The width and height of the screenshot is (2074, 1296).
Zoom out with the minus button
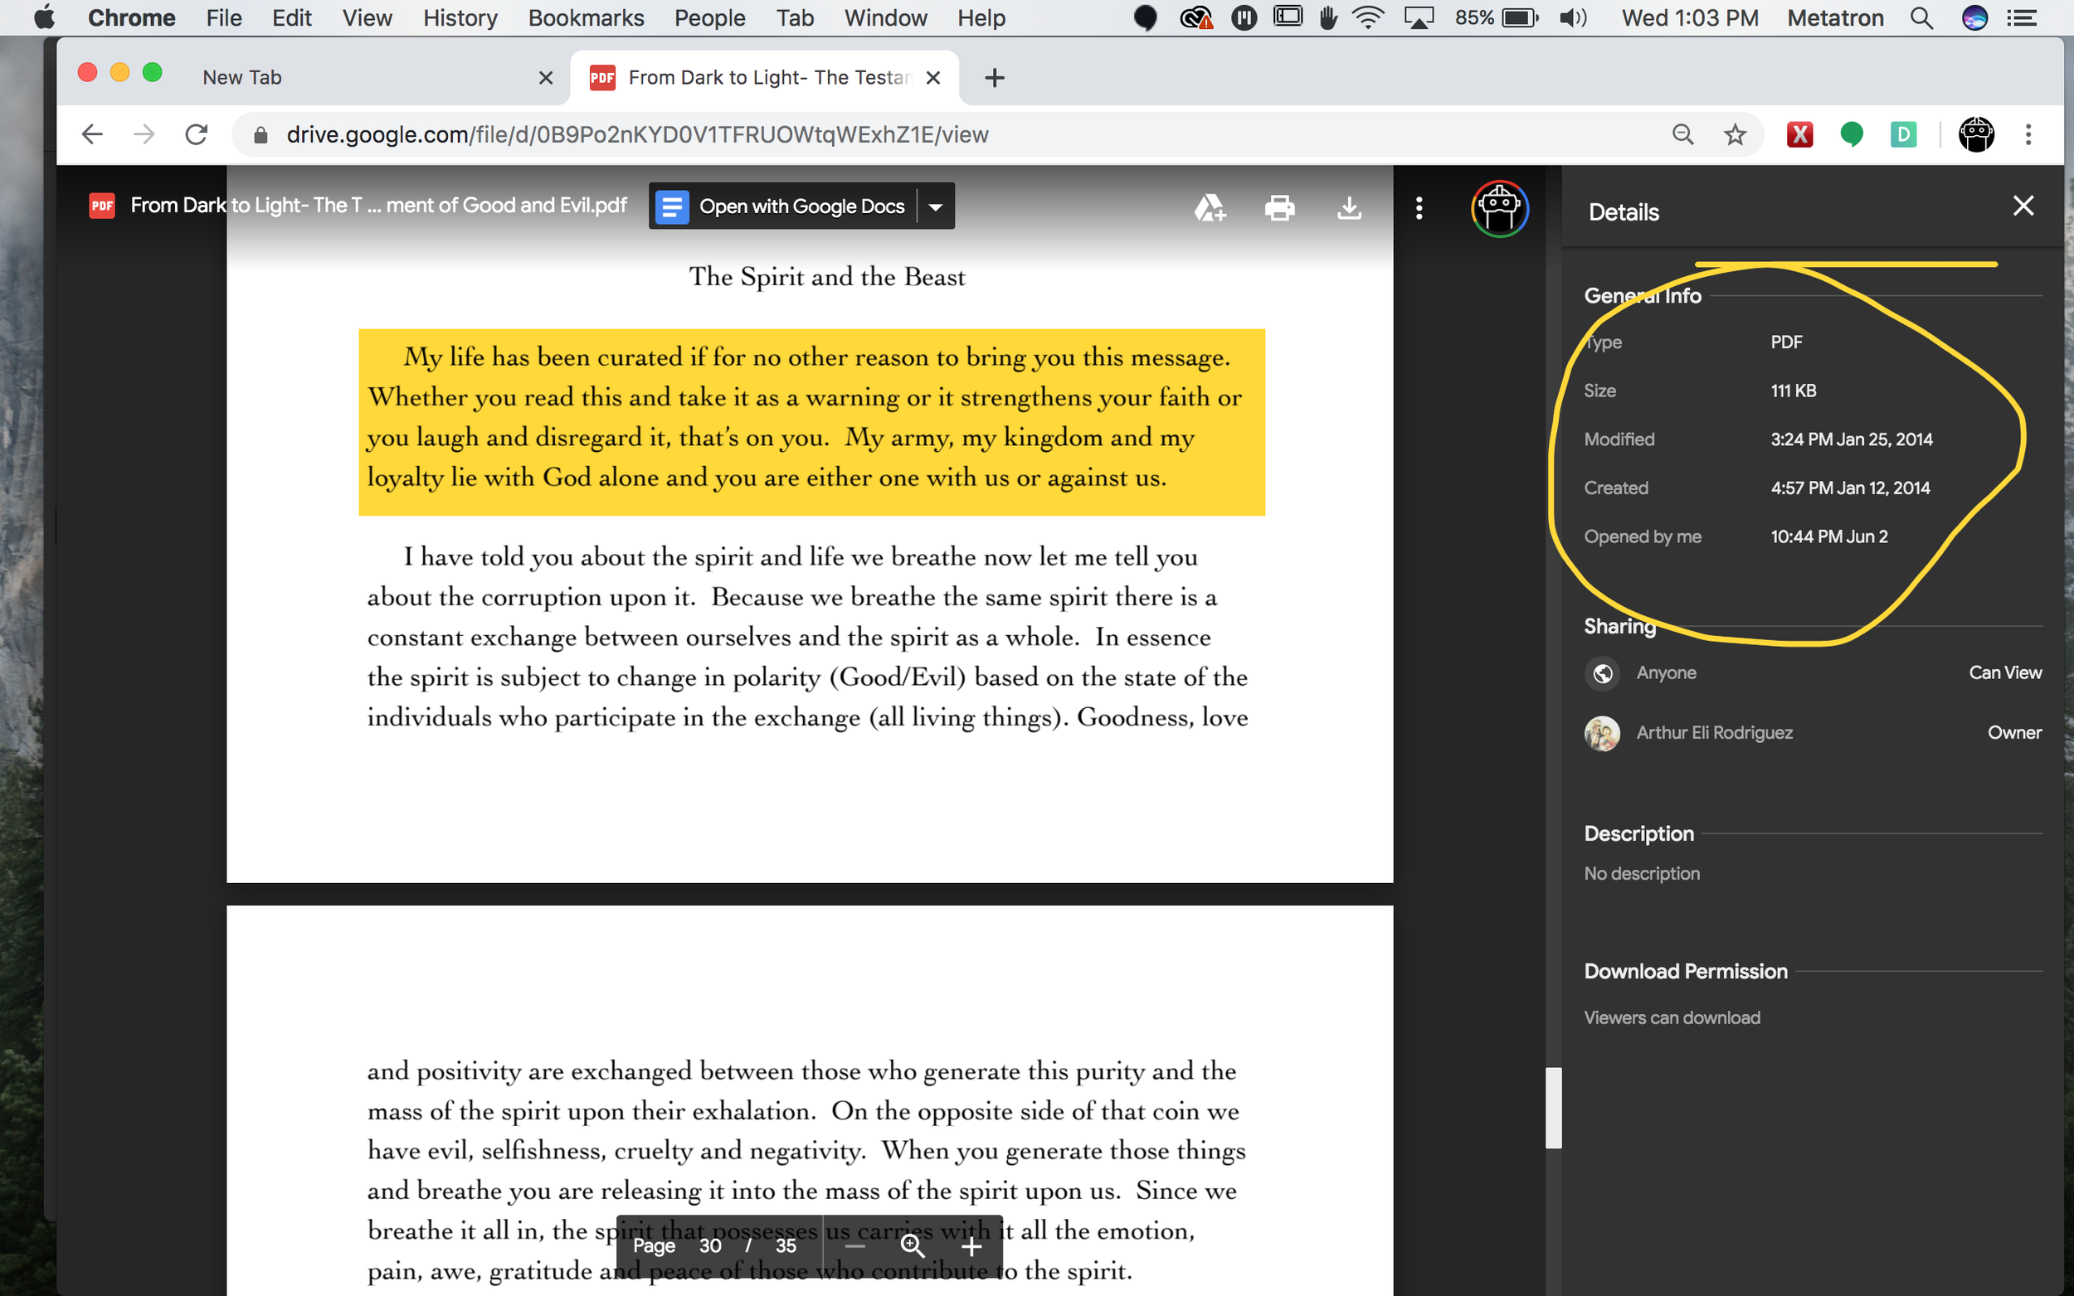[x=854, y=1245]
